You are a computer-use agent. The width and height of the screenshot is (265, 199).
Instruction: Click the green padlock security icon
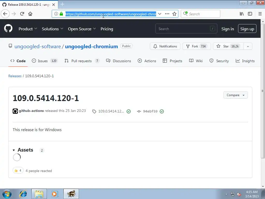coord(61,14)
